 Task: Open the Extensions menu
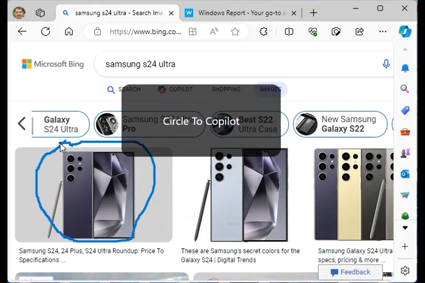click(263, 32)
